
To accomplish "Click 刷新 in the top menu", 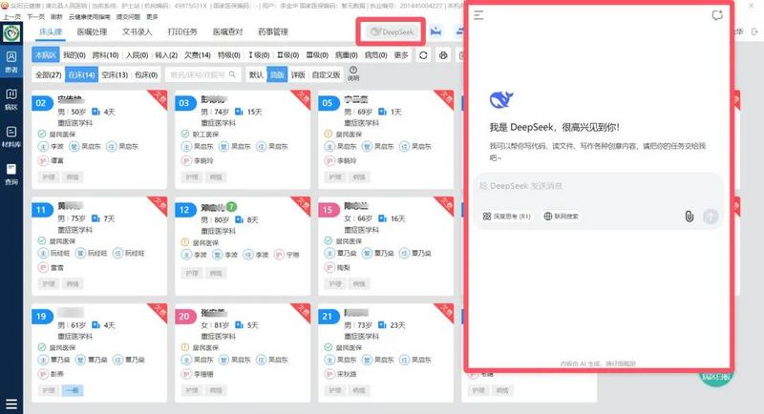I will tap(56, 16).
